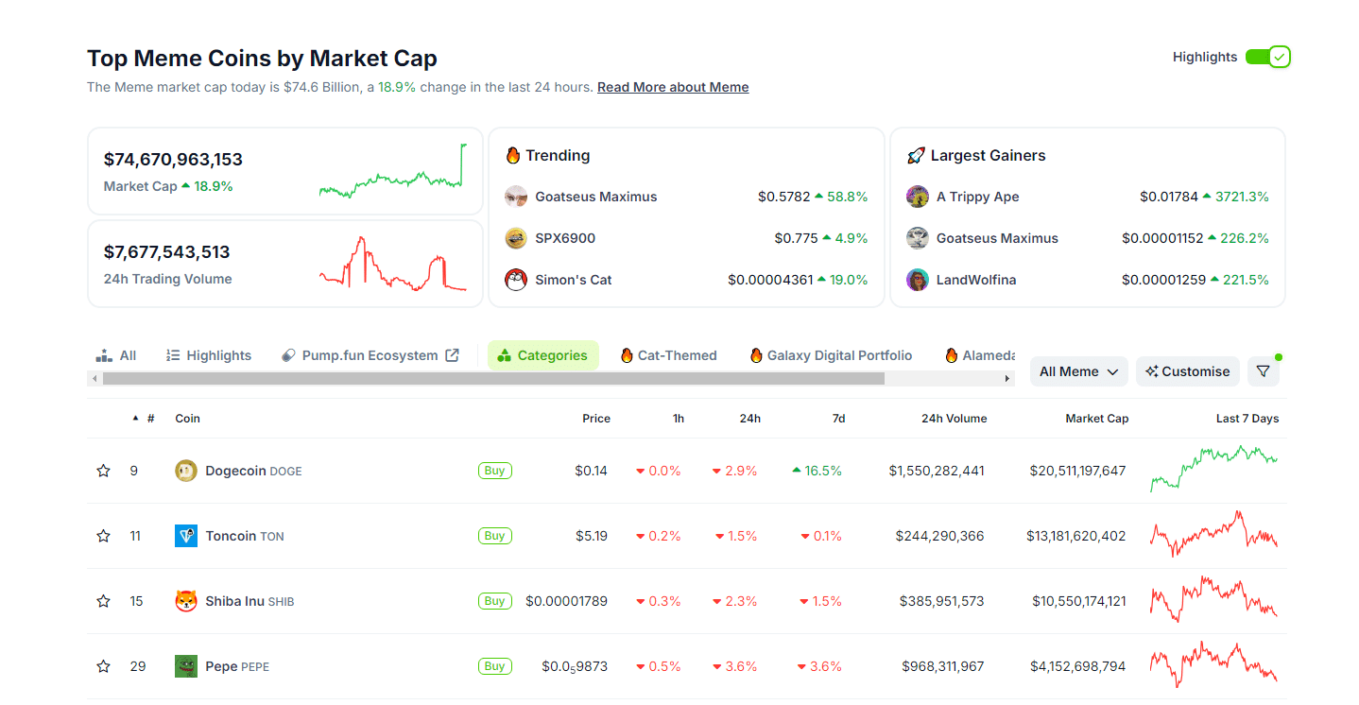Sort by the Coin column header
Screen dimensions: 1359x705
[188, 418]
